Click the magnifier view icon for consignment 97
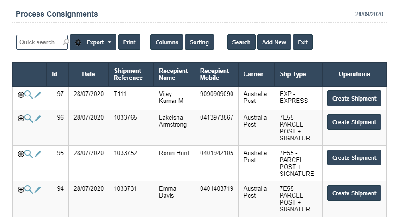The image size is (403, 217). [29, 95]
